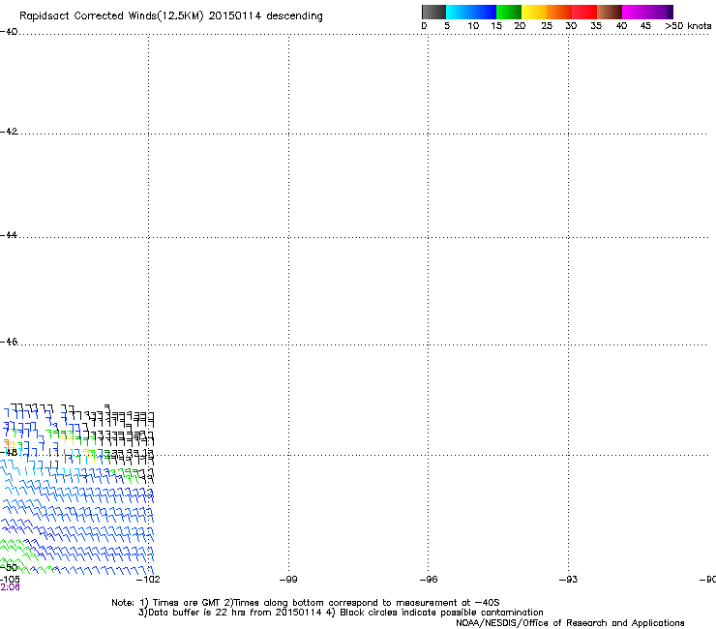Click the longitude label '-96'
Image resolution: width=716 pixels, height=629 pixels.
[429, 580]
